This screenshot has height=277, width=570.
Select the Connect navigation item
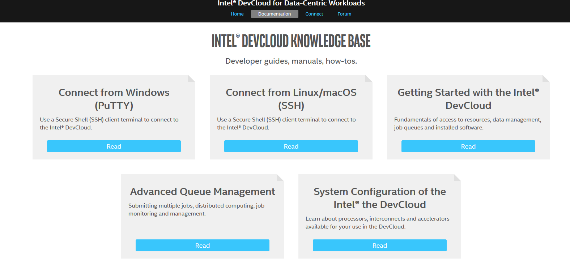pos(314,14)
